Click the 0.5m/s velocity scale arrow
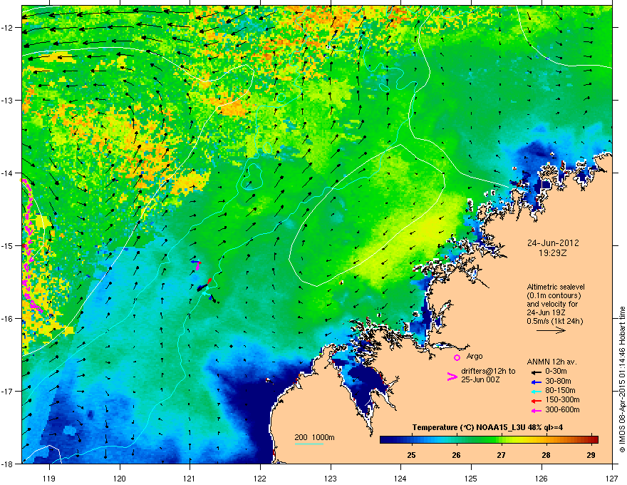627x485 pixels. pyautogui.click(x=551, y=330)
